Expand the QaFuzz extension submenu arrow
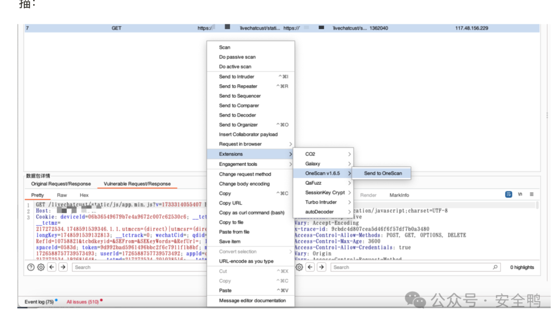The image size is (559, 323). pos(349,183)
